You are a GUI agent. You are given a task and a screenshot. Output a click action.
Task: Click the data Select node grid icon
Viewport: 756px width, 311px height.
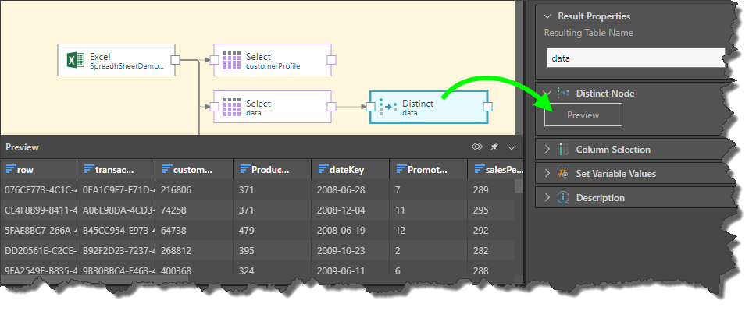[x=231, y=108]
